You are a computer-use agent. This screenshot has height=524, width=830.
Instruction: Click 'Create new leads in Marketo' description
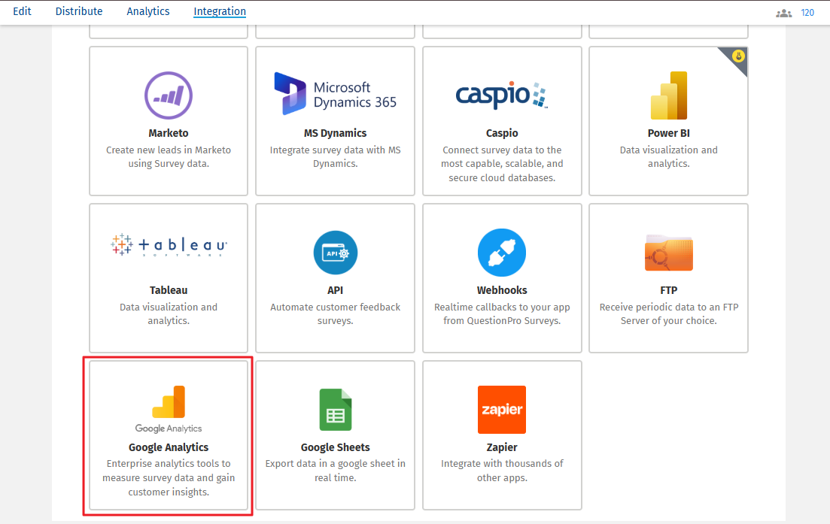pos(169,156)
